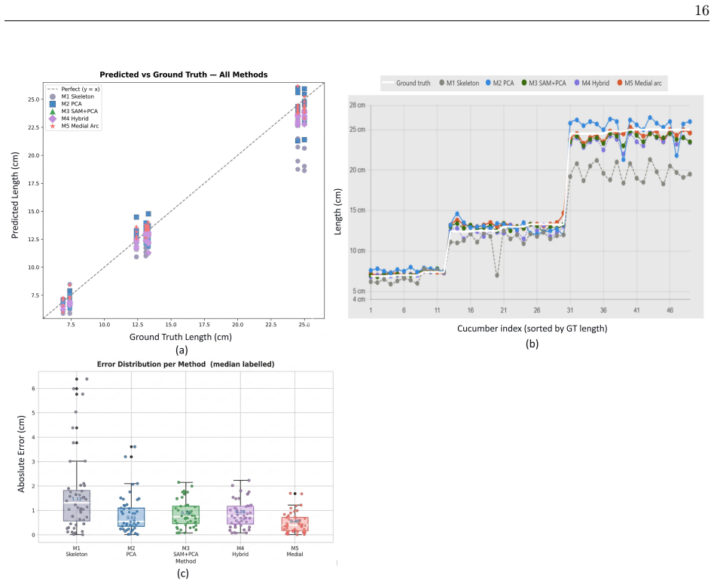Click the x-axis tick '10.0' in chart (a)
The height and width of the screenshot is (584, 714).
[x=104, y=325]
